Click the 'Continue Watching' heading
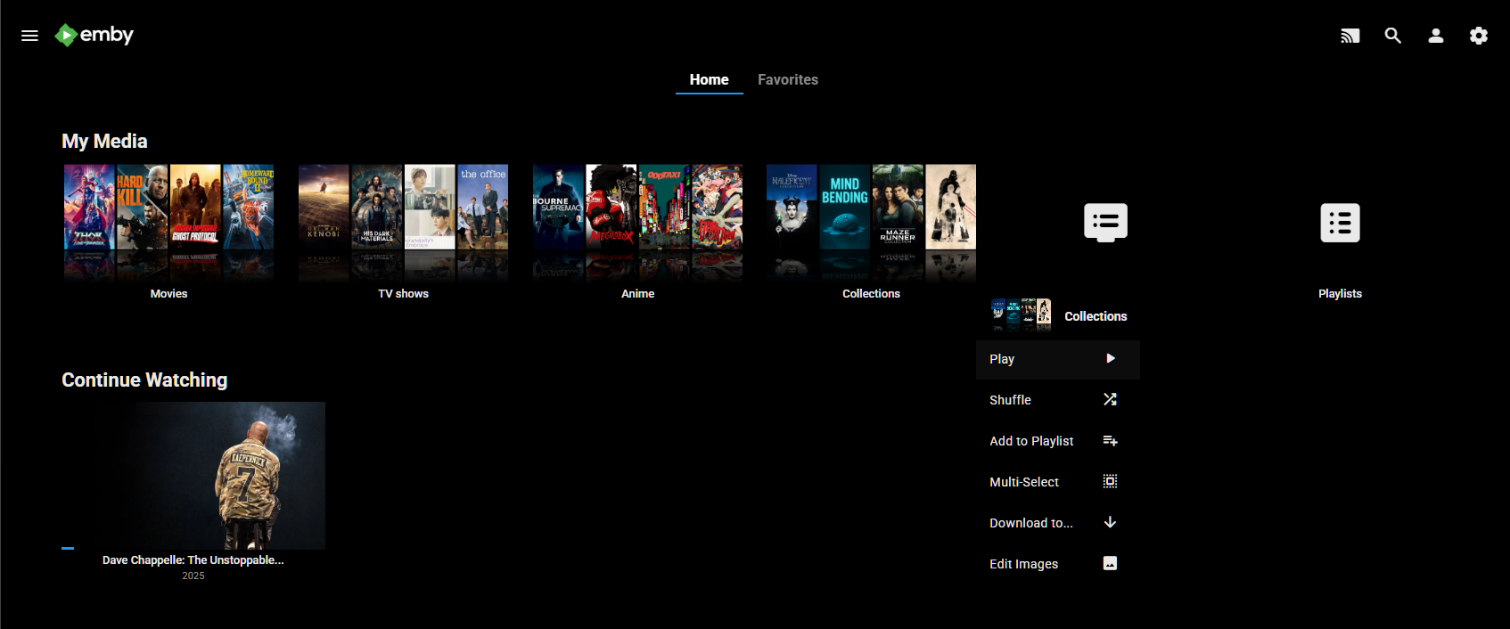 click(x=144, y=380)
